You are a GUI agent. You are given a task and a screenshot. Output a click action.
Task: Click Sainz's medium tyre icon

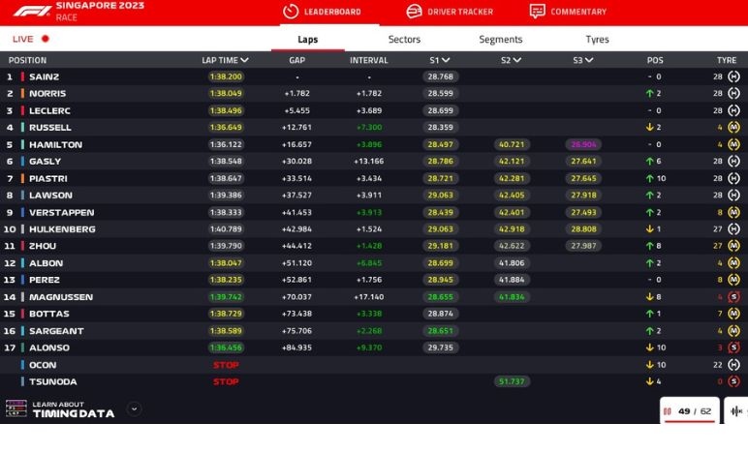[733, 76]
